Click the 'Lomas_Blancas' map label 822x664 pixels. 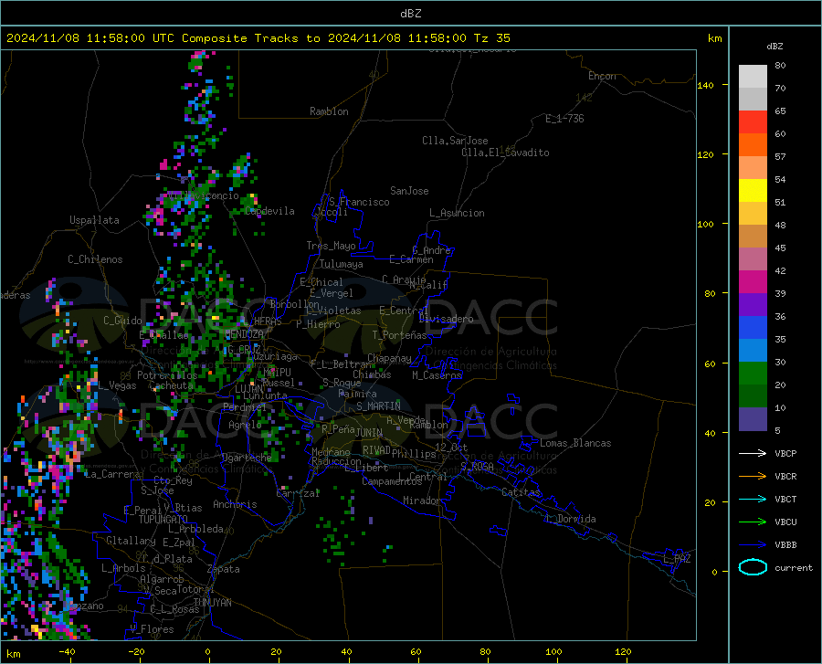pos(575,443)
